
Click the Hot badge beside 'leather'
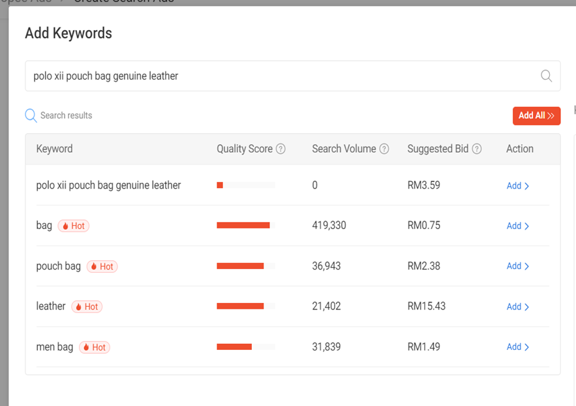click(87, 307)
